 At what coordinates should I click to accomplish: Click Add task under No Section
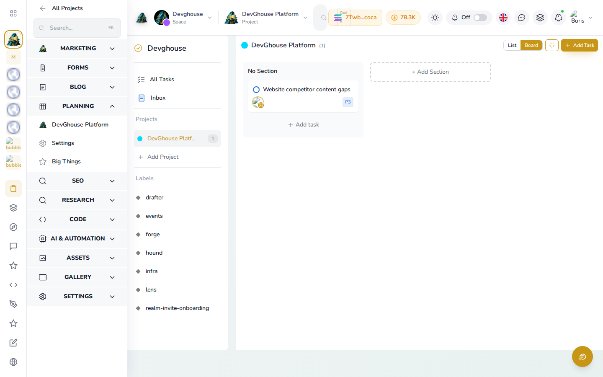coord(303,125)
